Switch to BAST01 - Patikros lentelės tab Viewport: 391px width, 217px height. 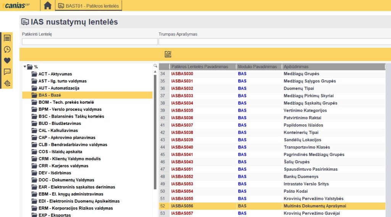tap(89, 6)
